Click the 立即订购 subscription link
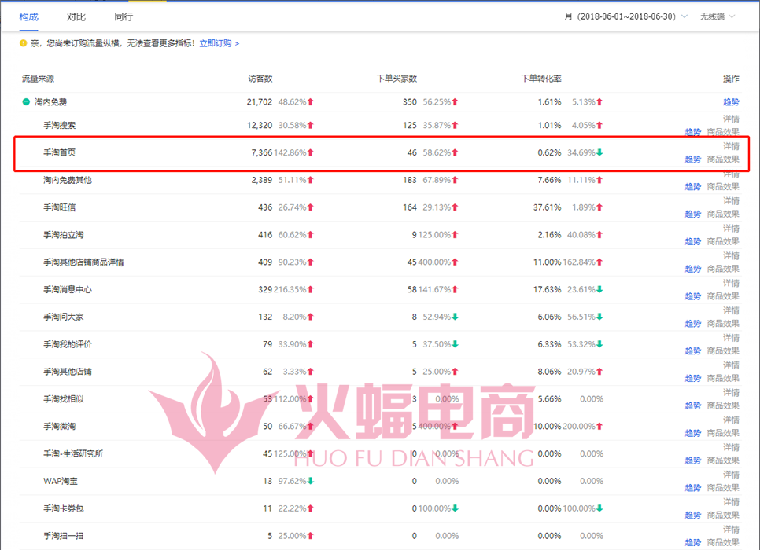This screenshot has width=760, height=550. (x=219, y=44)
